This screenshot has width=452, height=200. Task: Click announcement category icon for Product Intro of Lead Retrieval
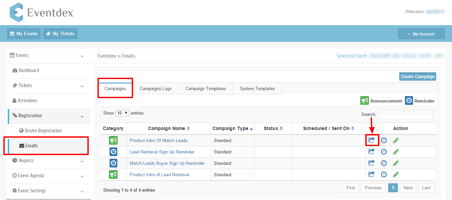click(x=113, y=175)
